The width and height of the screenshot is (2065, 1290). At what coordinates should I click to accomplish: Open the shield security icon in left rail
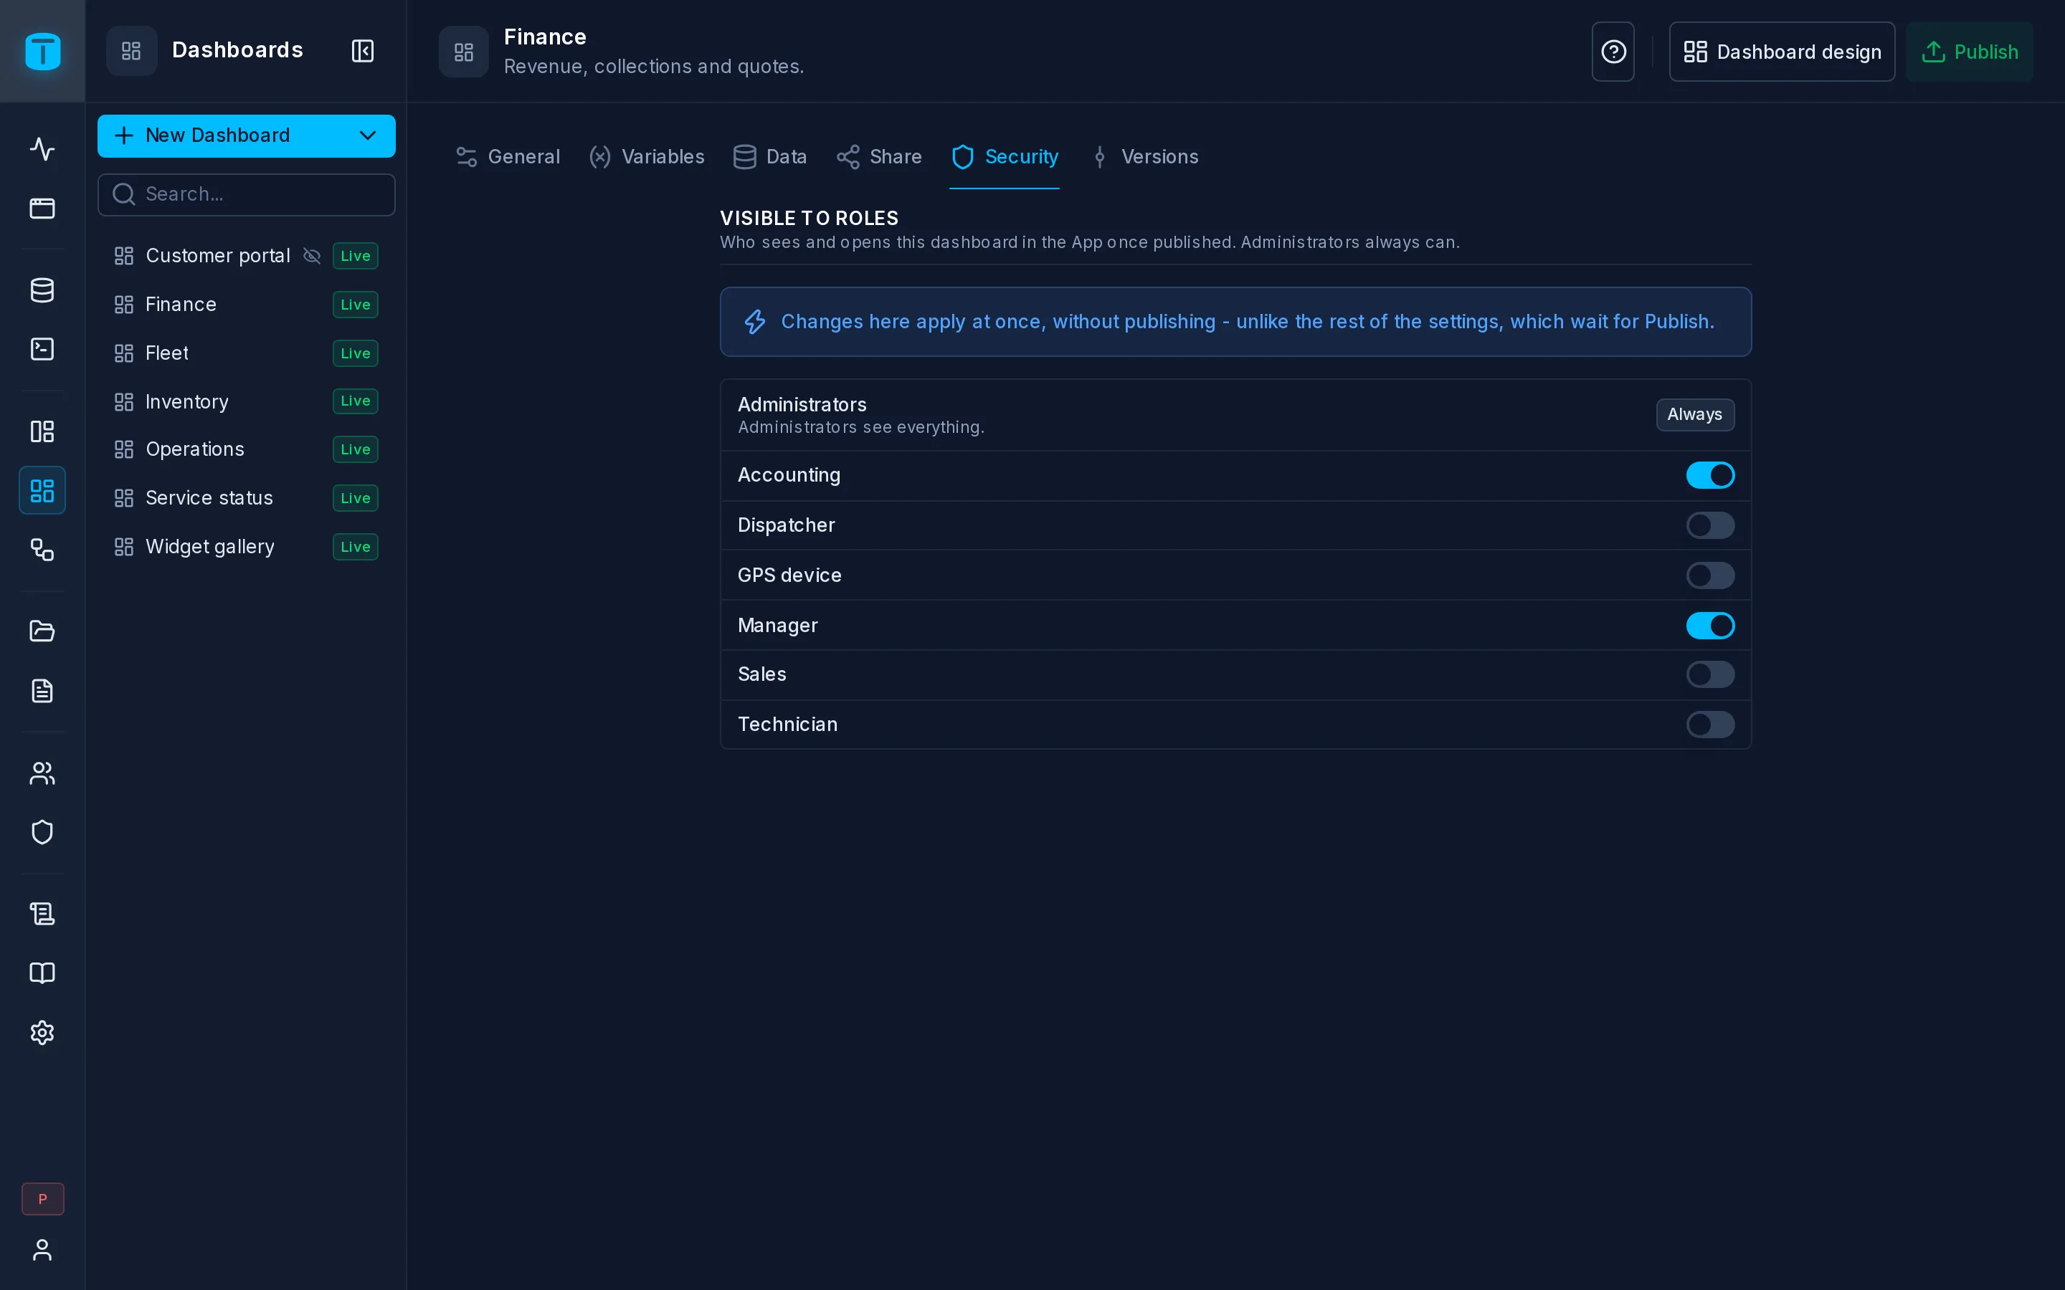pos(42,832)
